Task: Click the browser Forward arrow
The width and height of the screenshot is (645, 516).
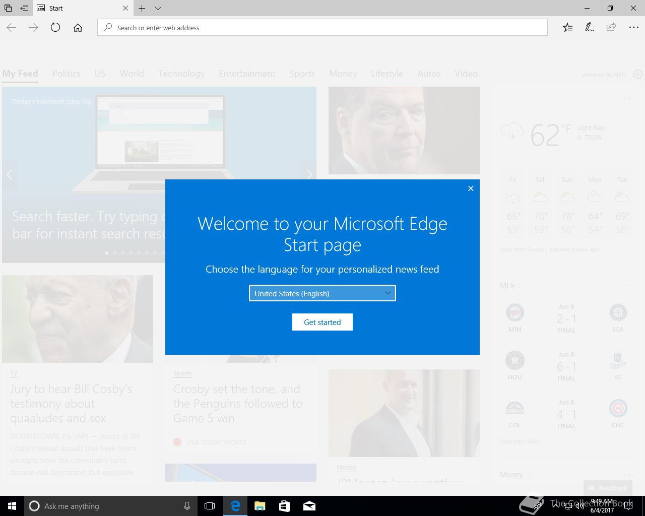Action: point(34,28)
